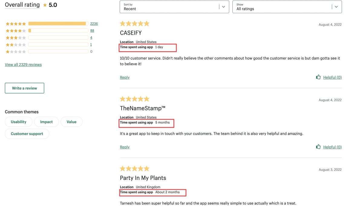
Task: Open the 4 three-star reviews link
Action: (91, 38)
